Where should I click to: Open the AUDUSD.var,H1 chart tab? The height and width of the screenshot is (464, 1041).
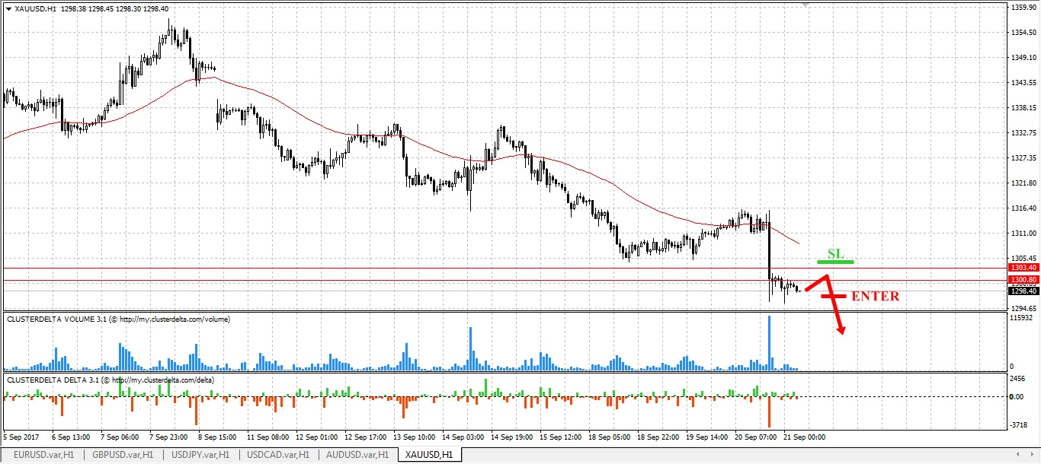[358, 455]
